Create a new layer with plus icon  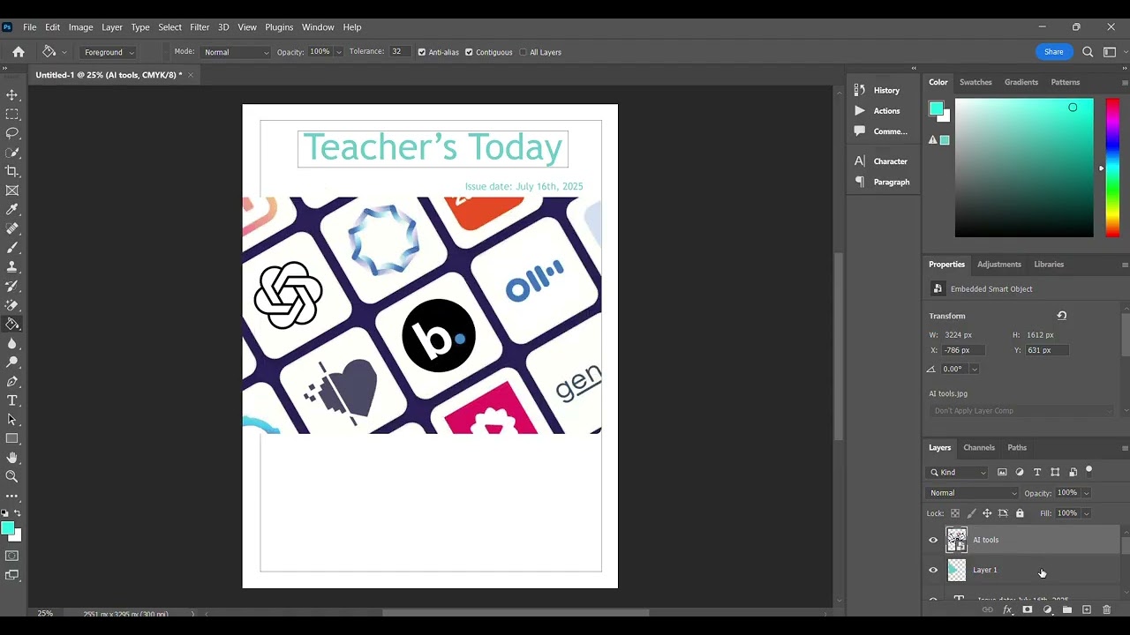1087,609
